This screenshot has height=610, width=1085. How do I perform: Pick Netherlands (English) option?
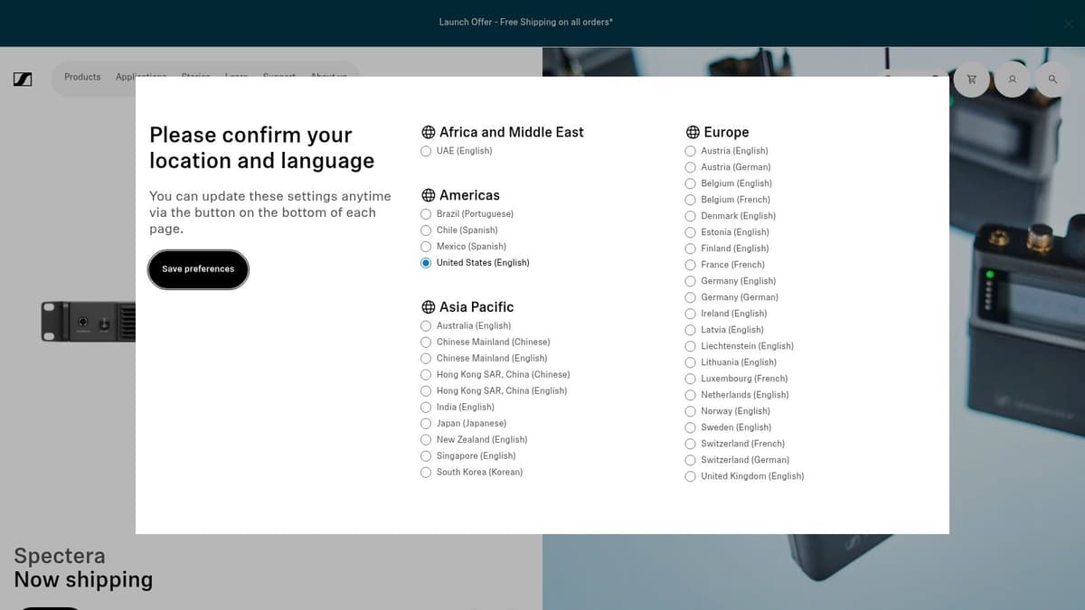[x=691, y=395]
